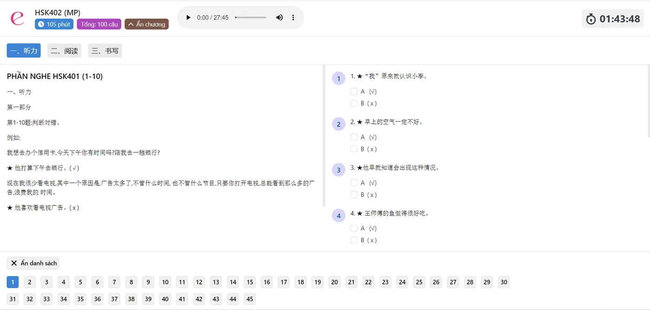Click the audio progress slider
Screen dimensions: 650x310
[251, 18]
